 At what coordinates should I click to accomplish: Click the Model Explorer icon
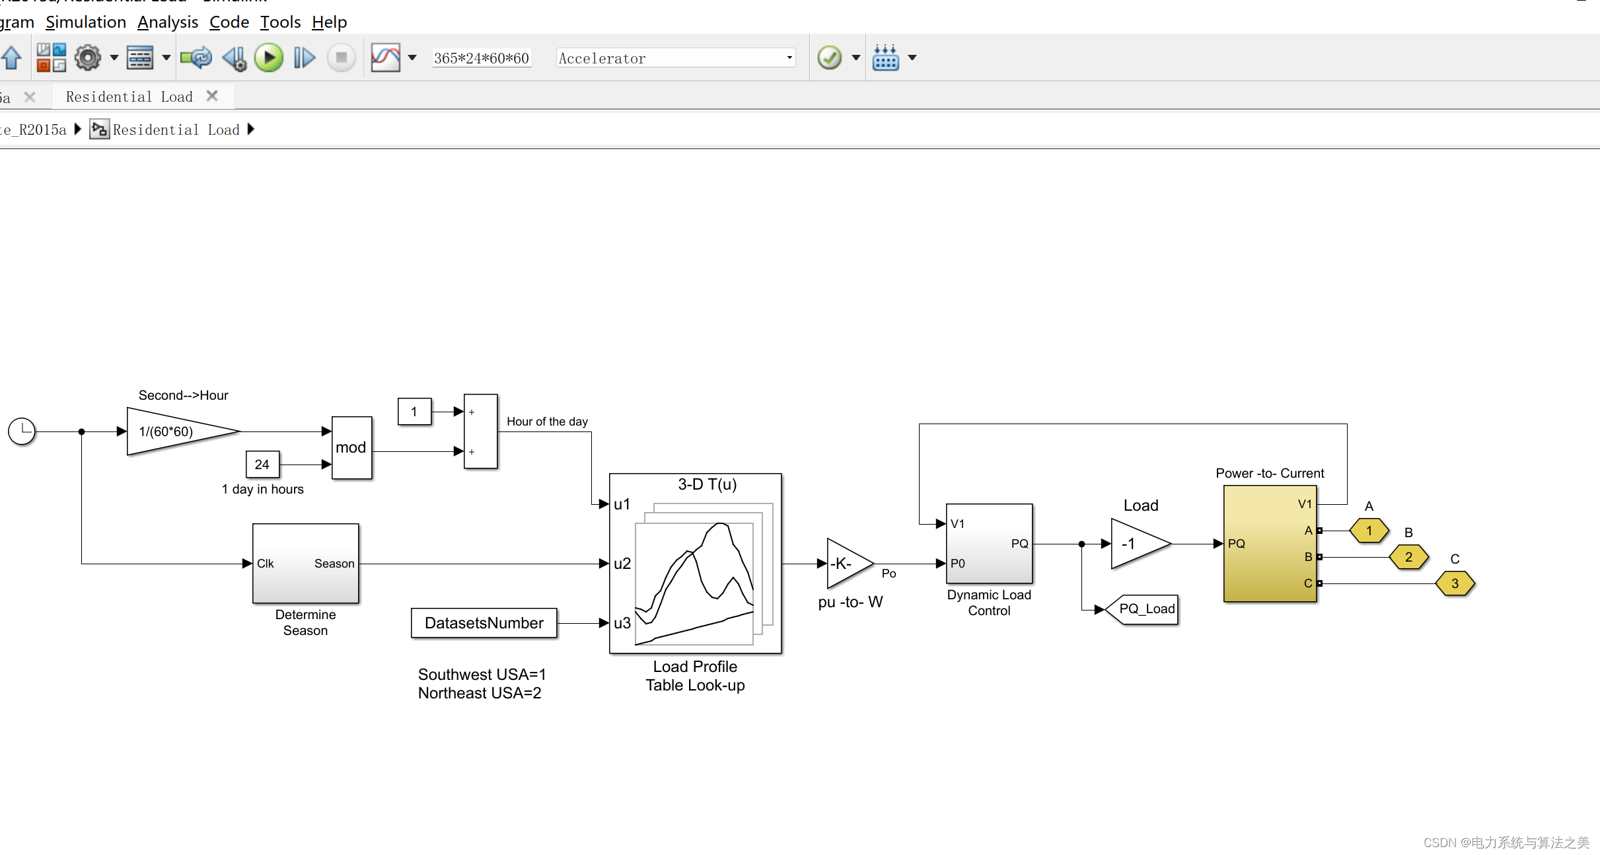(x=140, y=58)
